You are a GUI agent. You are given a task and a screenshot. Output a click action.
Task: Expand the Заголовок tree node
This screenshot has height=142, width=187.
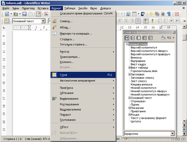pos(130,74)
